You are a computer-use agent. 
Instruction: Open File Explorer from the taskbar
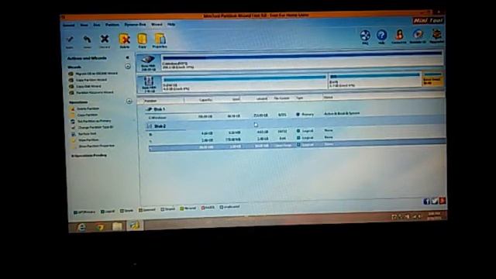(117, 226)
